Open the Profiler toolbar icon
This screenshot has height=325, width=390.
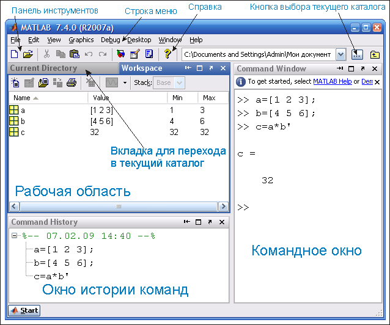149,54
